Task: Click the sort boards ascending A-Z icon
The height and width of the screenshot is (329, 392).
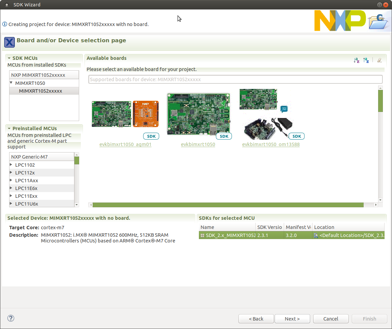Action: point(356,60)
